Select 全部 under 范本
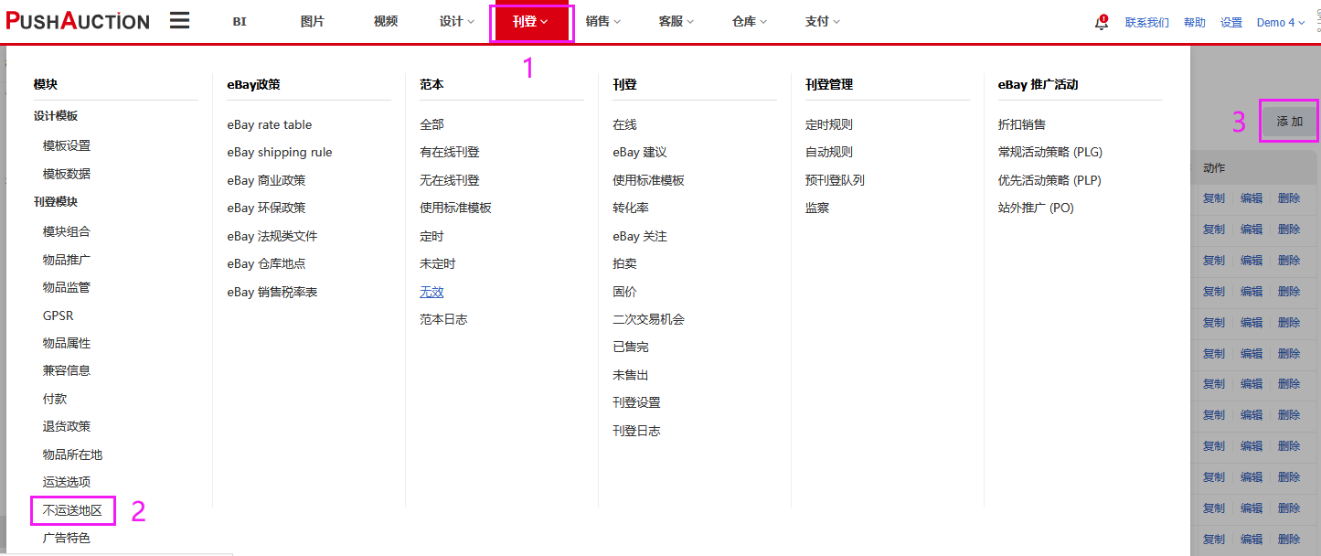 click(431, 124)
